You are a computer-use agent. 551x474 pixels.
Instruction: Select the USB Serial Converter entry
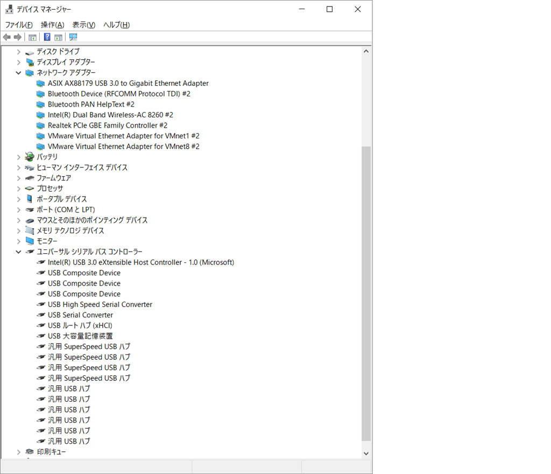(81, 315)
